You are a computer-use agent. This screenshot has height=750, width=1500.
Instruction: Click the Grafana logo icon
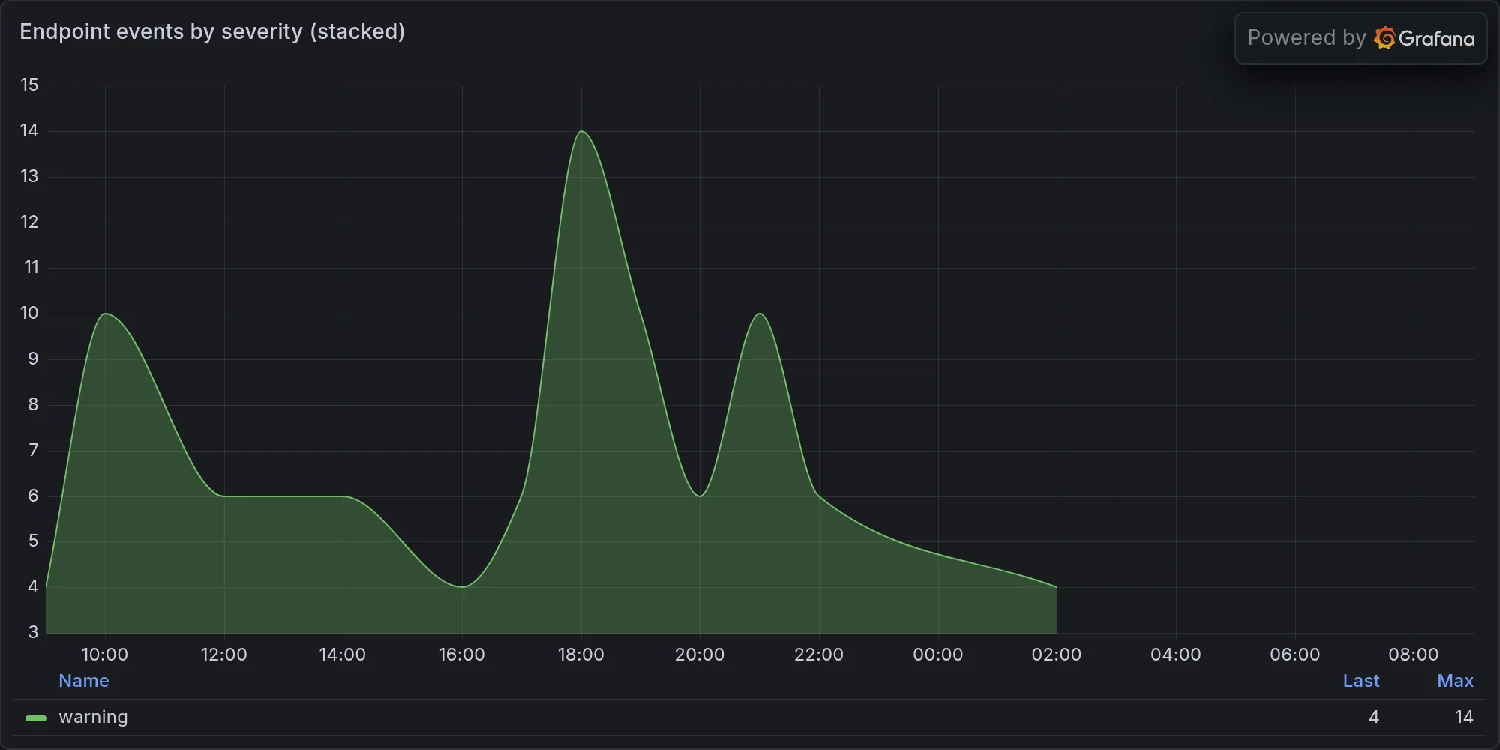click(x=1384, y=38)
